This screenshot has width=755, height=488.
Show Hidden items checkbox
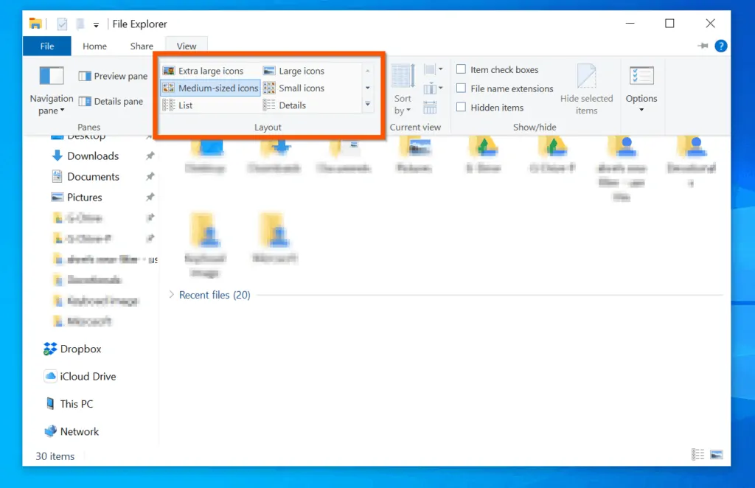pos(462,107)
